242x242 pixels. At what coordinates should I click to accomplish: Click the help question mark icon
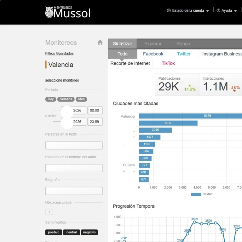pyautogui.click(x=218, y=10)
